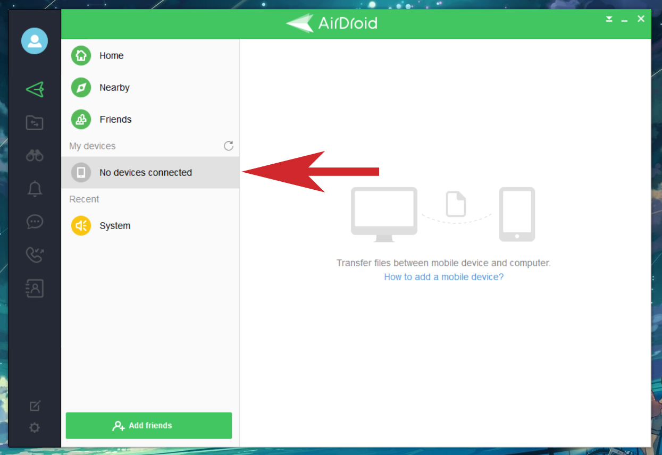This screenshot has height=455, width=662.
Task: Open the Friends section
Action: pyautogui.click(x=115, y=119)
